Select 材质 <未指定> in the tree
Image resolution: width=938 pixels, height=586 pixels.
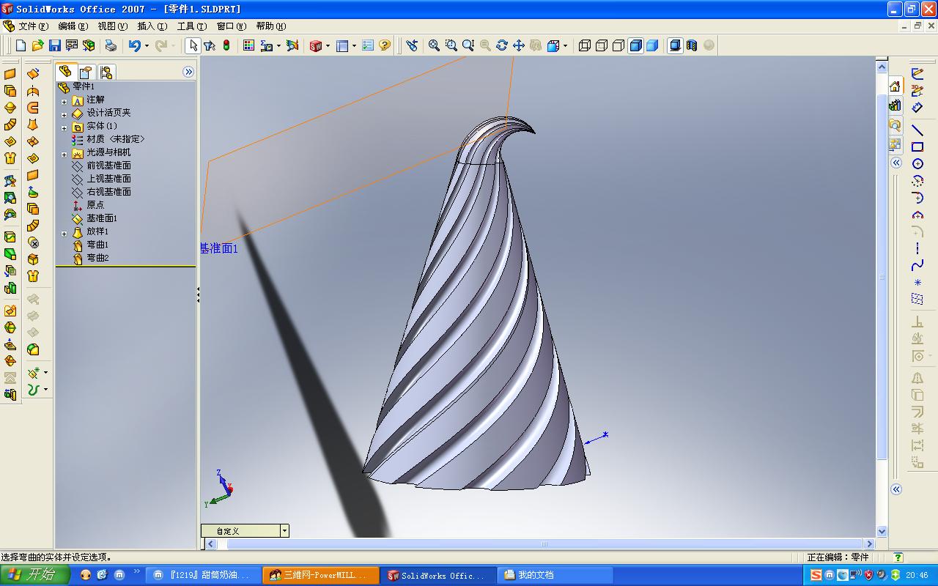point(116,139)
